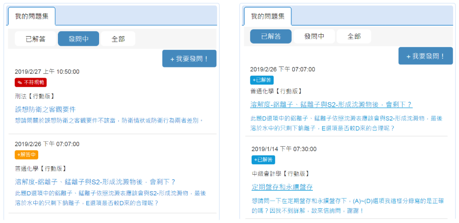459x223 pixels.
Task: Select 全部 filter in right panel
Action: 354,37
